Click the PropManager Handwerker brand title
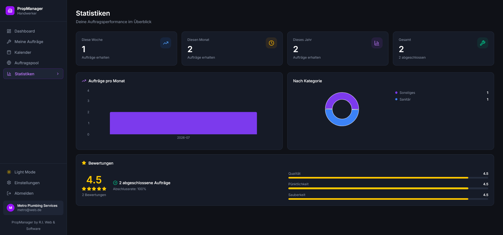 [30, 11]
